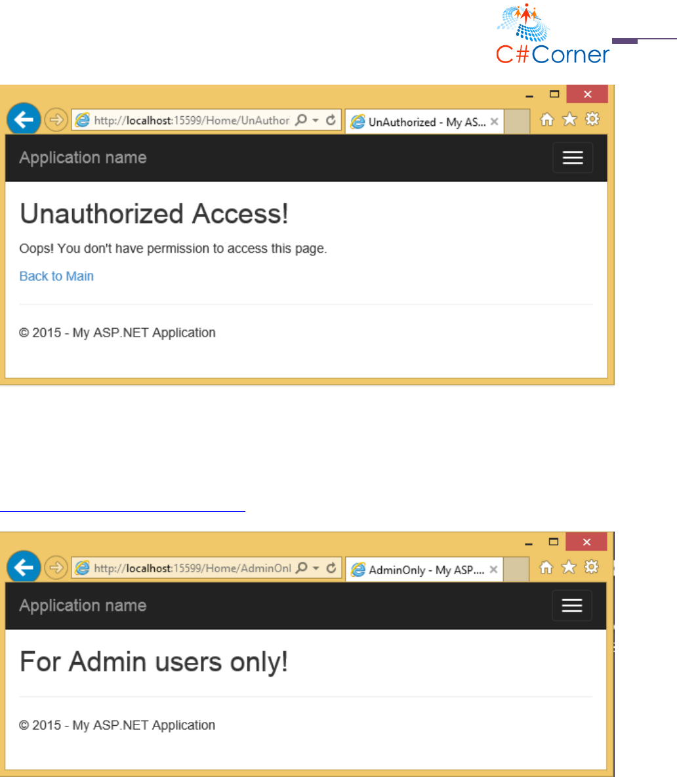Go back in the UnAuthorized browser window
The image size is (677, 777).
(23, 119)
